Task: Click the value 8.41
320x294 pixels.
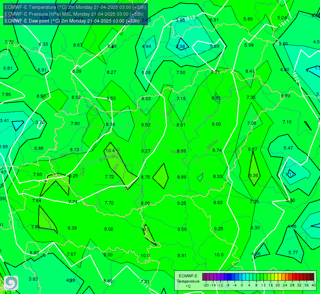Action: coord(250,72)
